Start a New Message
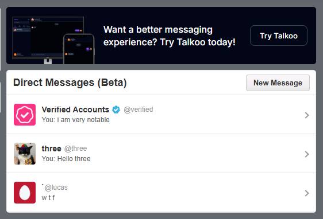Viewport: 323px width, 219px height. tap(278, 83)
